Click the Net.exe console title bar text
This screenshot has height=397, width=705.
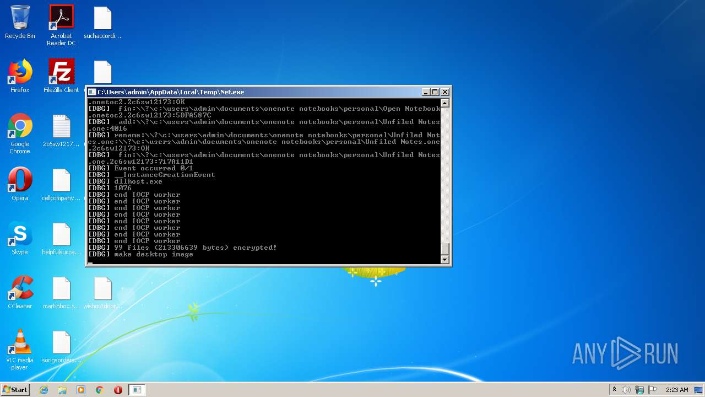point(171,92)
